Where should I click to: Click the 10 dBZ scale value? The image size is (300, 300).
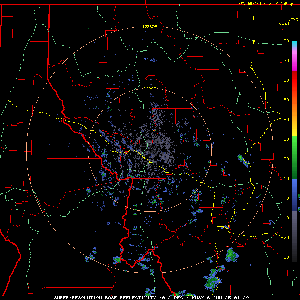click(x=286, y=179)
